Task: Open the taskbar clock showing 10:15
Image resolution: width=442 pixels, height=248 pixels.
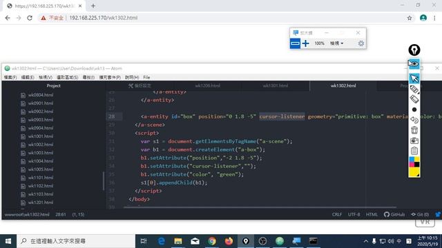Action: coord(427,241)
